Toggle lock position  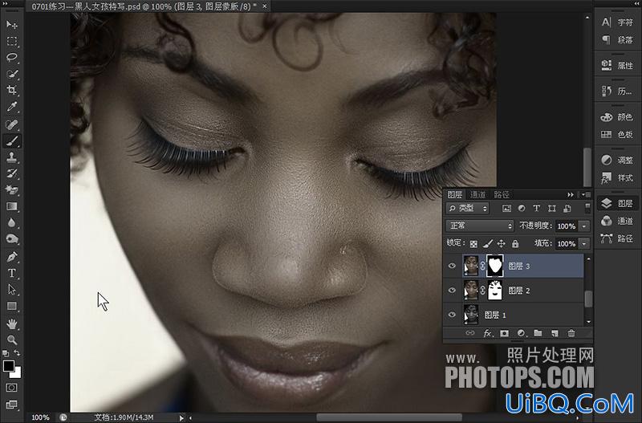[501, 244]
